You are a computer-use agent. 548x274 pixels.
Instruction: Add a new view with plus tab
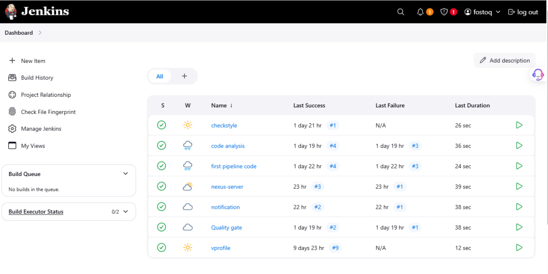pos(185,76)
